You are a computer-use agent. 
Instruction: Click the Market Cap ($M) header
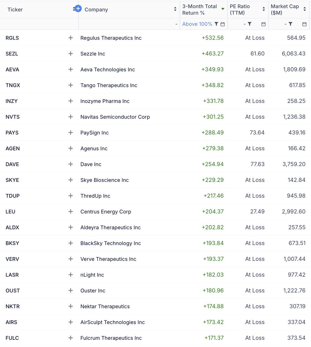[x=285, y=10]
